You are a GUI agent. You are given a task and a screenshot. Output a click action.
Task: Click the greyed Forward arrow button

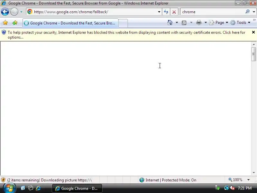click(14, 12)
